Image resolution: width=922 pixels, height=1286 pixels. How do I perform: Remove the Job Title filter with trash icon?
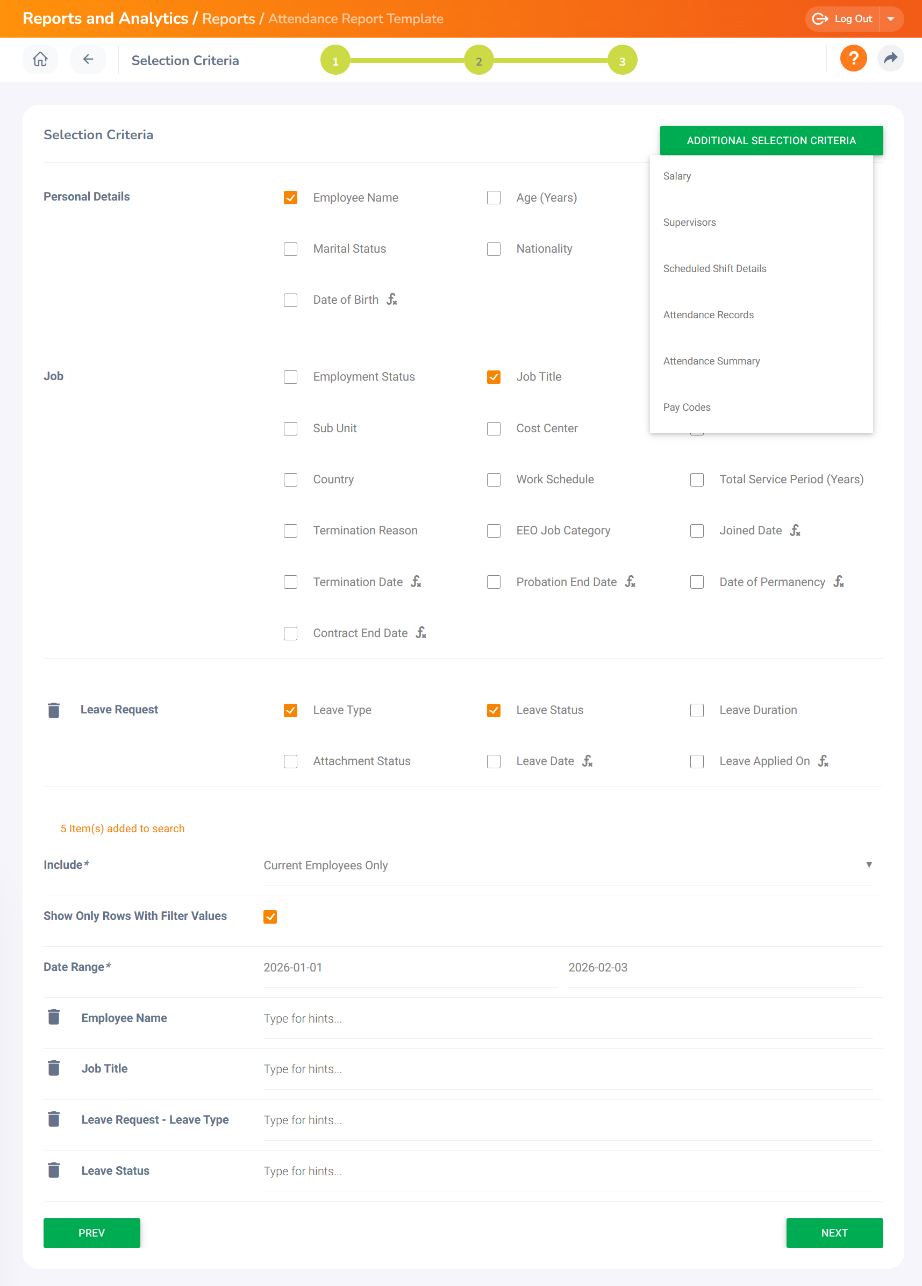pos(54,1068)
